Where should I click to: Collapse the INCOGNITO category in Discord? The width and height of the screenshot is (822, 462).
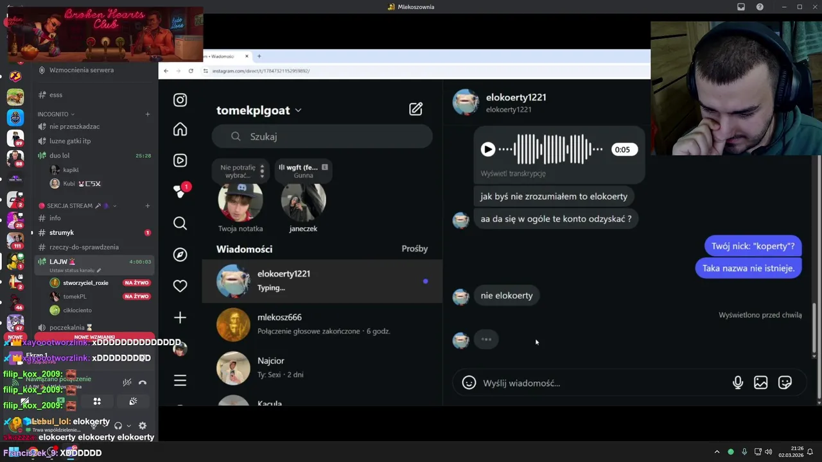(56, 114)
